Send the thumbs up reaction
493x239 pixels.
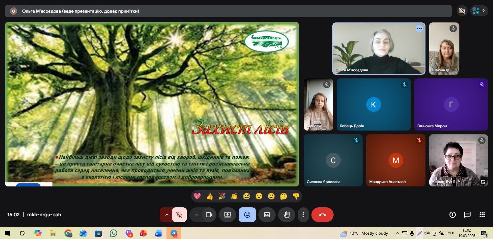210,196
